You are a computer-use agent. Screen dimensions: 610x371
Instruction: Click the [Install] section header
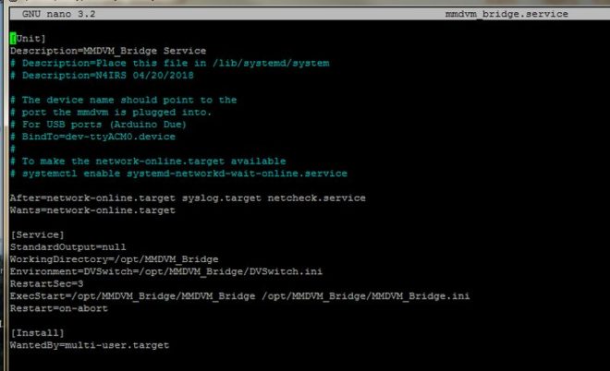[37, 333]
